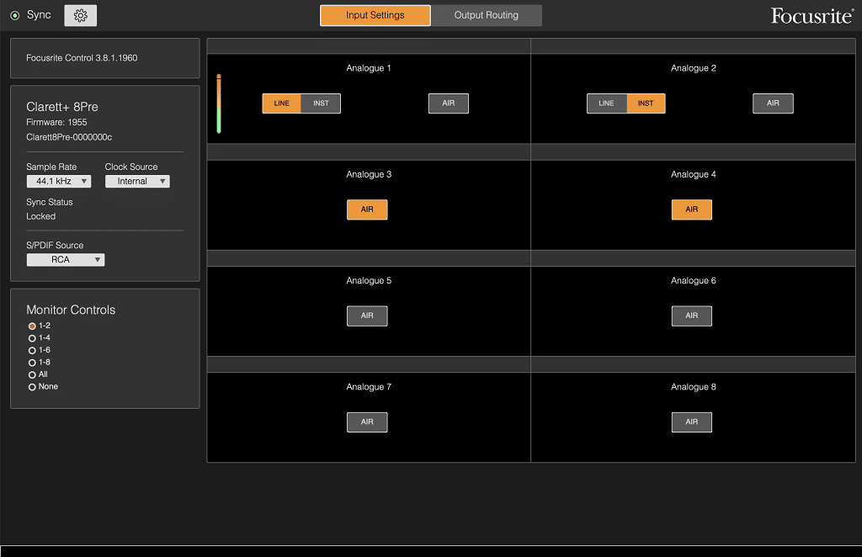Enable AIR on Analogue 1

tap(449, 103)
